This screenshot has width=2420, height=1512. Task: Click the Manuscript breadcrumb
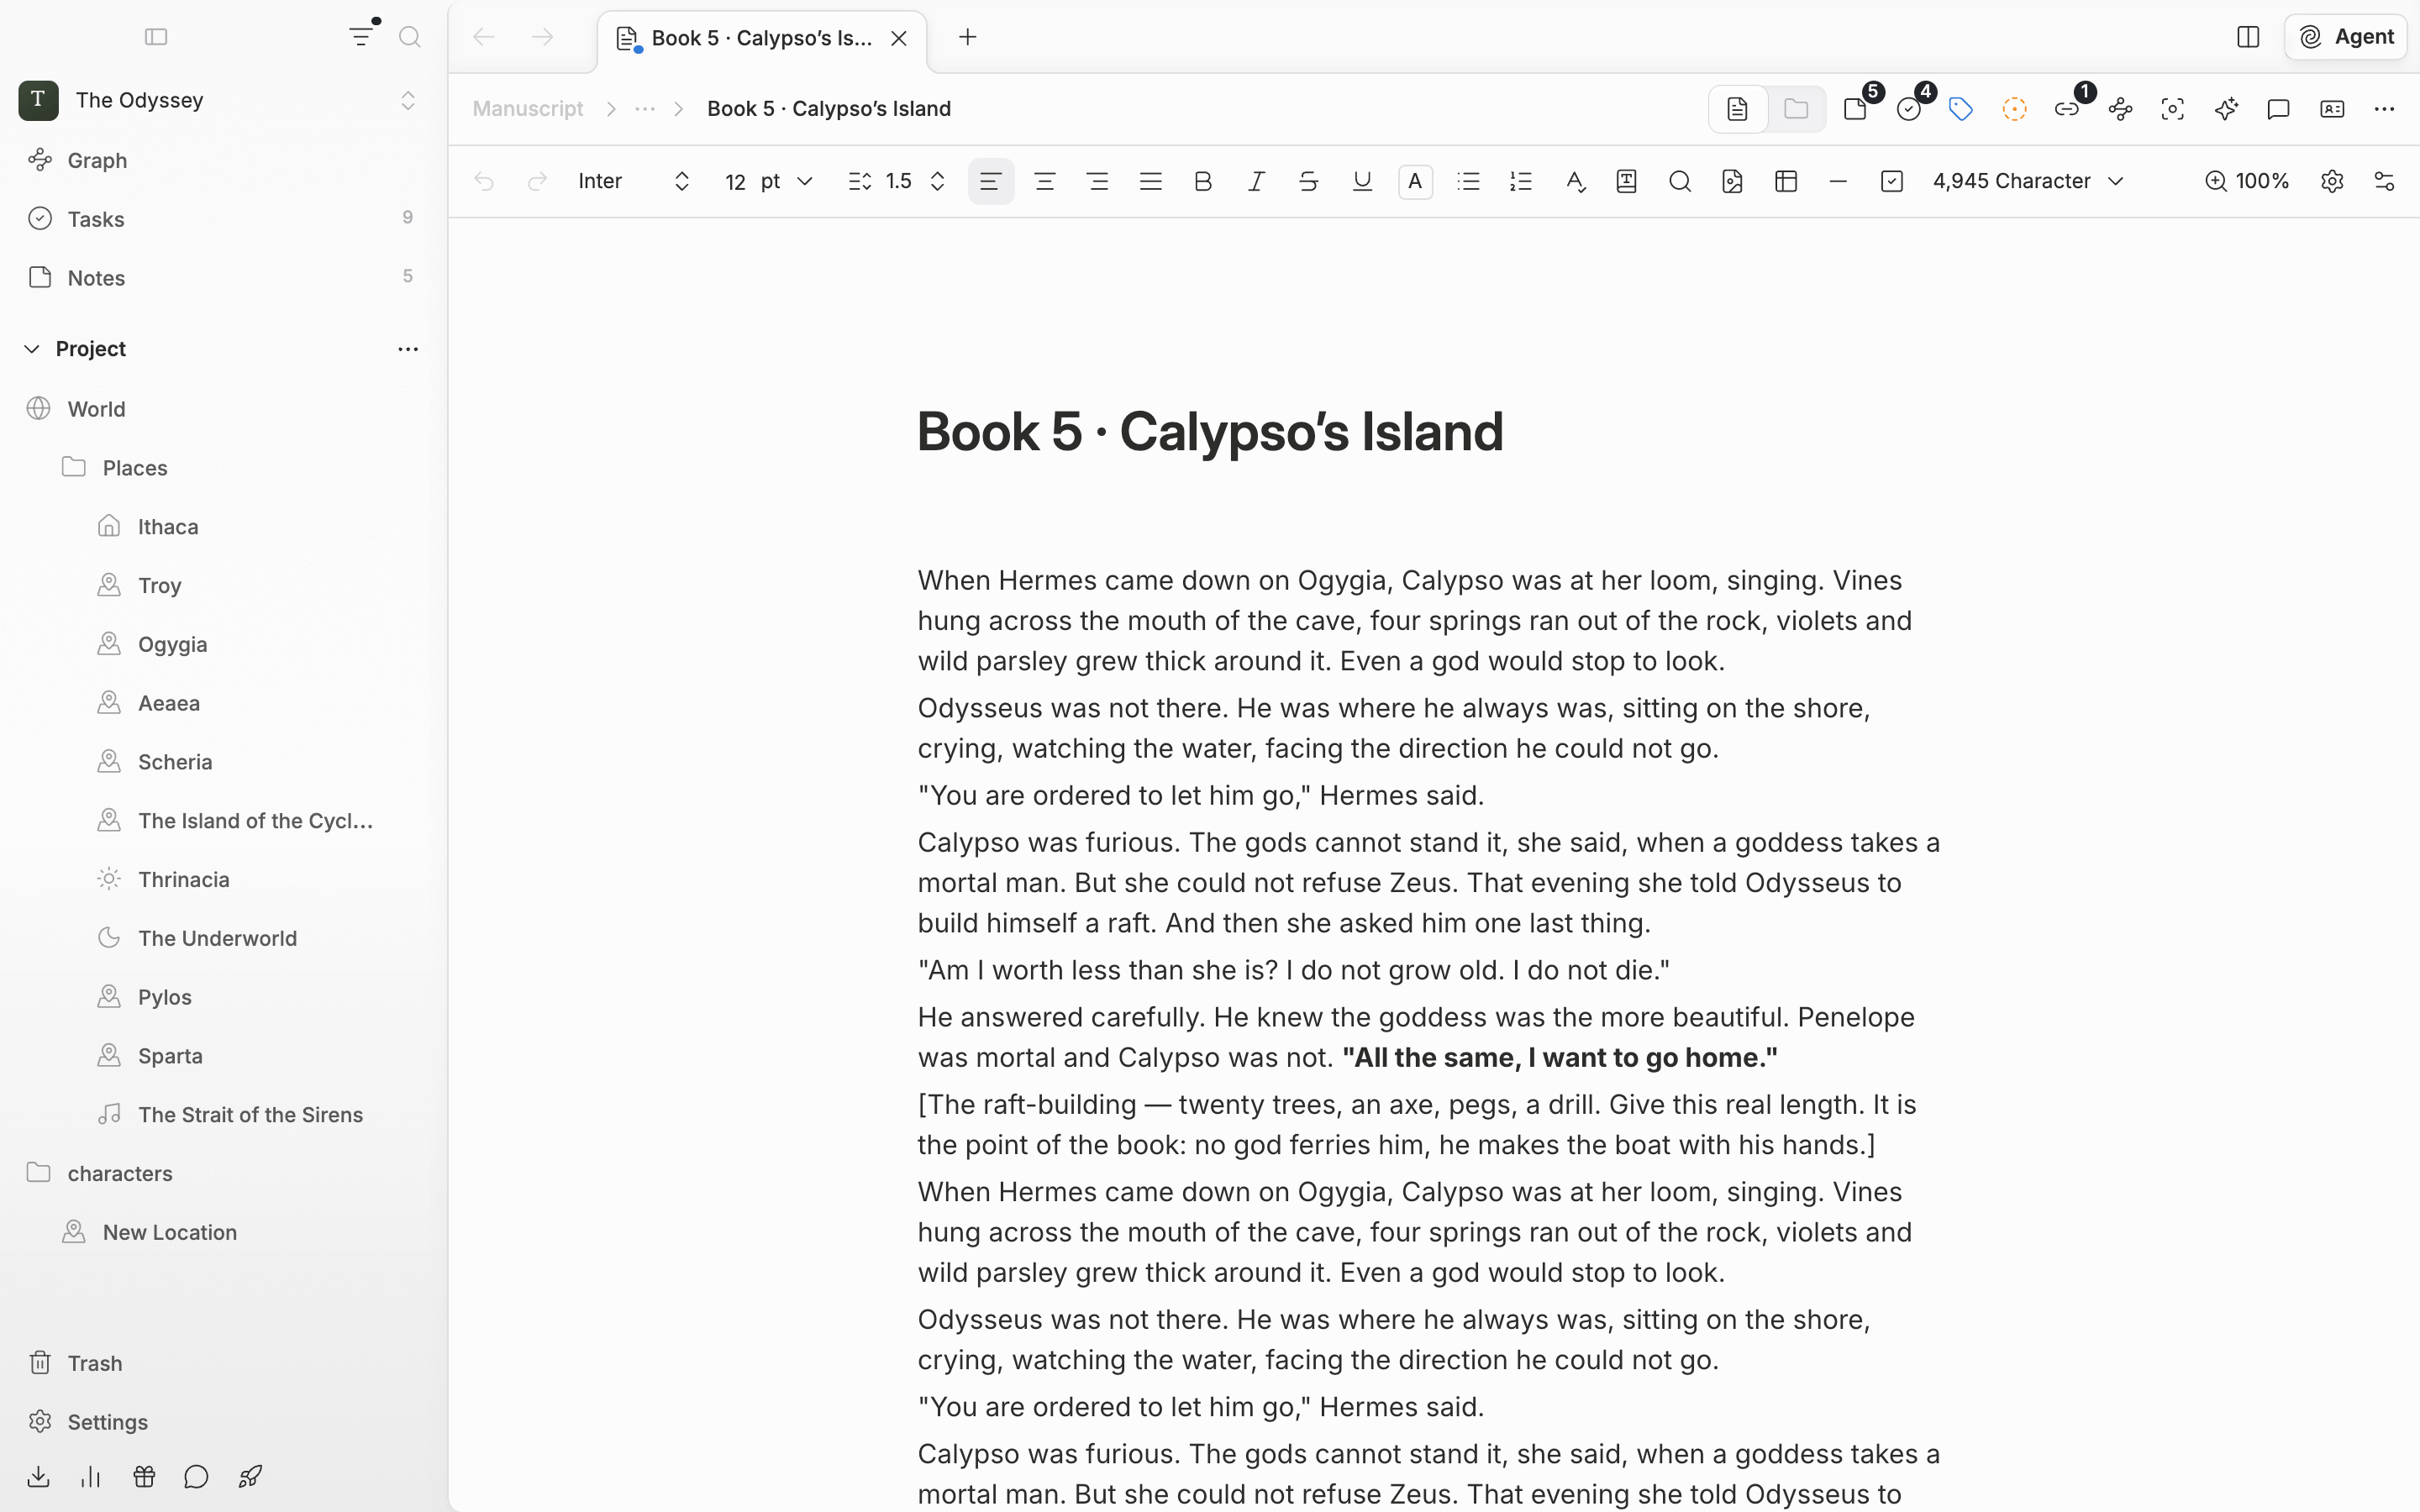point(528,109)
